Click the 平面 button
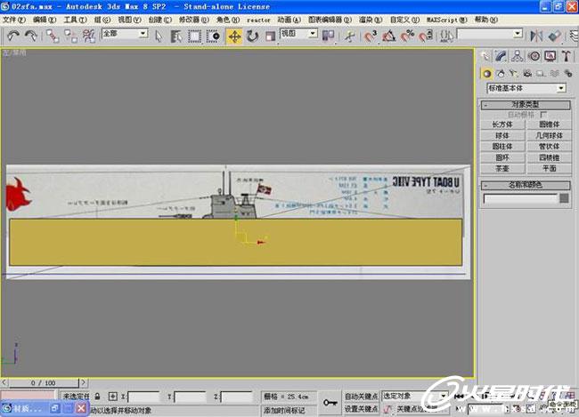The image size is (579, 417). (x=549, y=169)
